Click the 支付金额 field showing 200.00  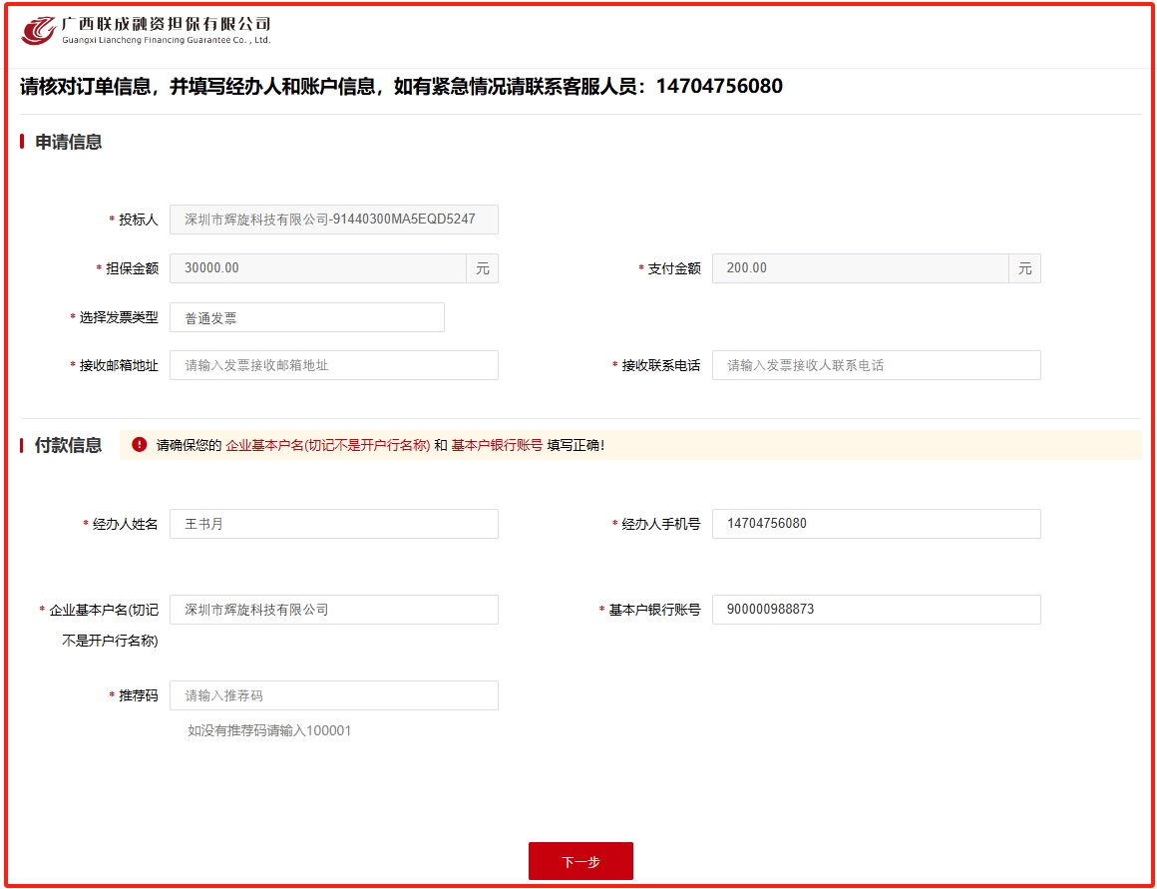(x=861, y=268)
